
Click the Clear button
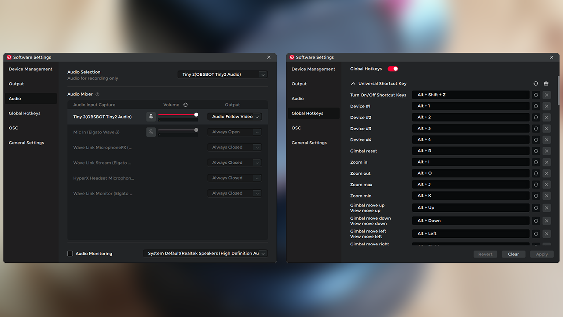(513, 254)
